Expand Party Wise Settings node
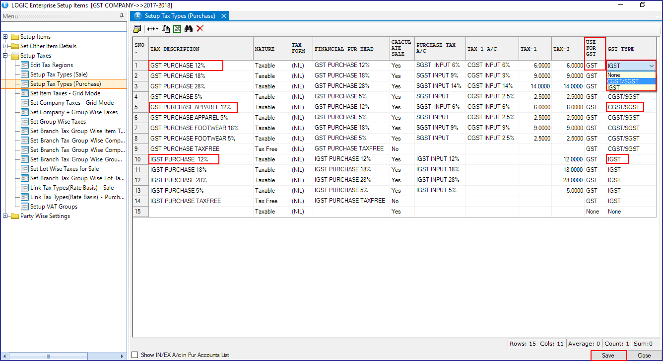Screen dimensions: 663x361 click(5, 216)
